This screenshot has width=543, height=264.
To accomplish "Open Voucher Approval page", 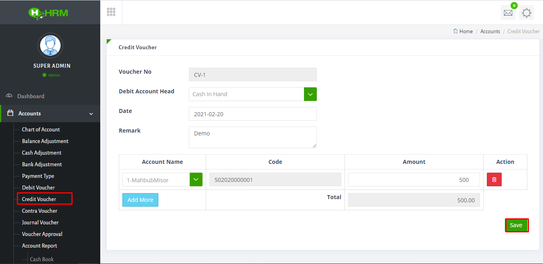I will coord(42,234).
